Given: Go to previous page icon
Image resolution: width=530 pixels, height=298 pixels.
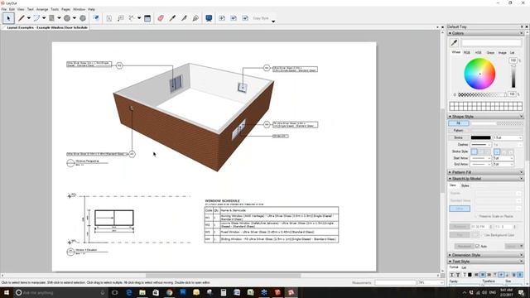Looking at the screenshot, I should click(x=234, y=18).
